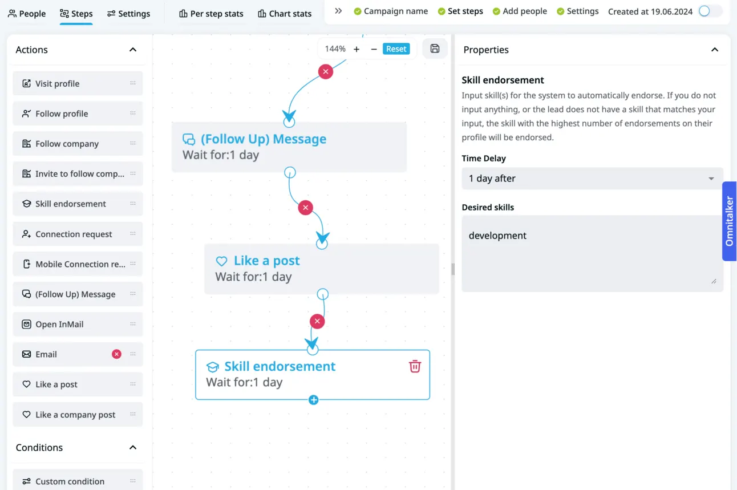
Task: Click the output port of (Follow Up) Message node
Action: [290, 172]
